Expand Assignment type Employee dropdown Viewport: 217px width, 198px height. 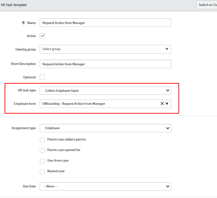pos(105,128)
